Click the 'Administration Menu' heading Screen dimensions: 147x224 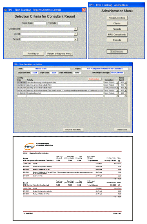pyautogui.click(x=117, y=11)
